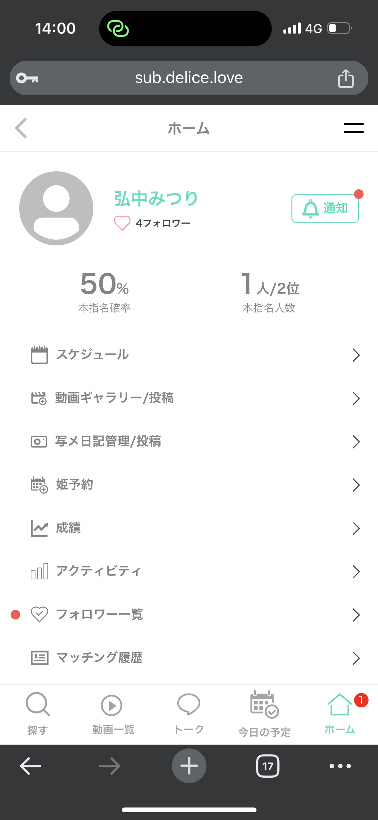
Task: Tap the profile avatar picture
Action: (x=56, y=209)
